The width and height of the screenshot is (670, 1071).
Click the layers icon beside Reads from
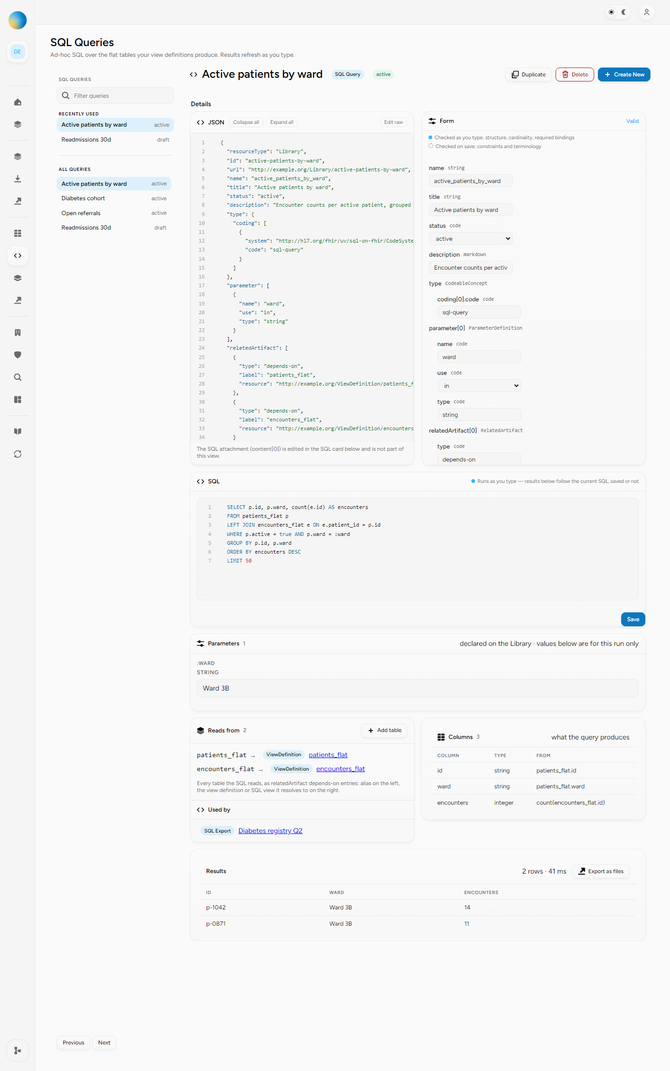coord(201,731)
